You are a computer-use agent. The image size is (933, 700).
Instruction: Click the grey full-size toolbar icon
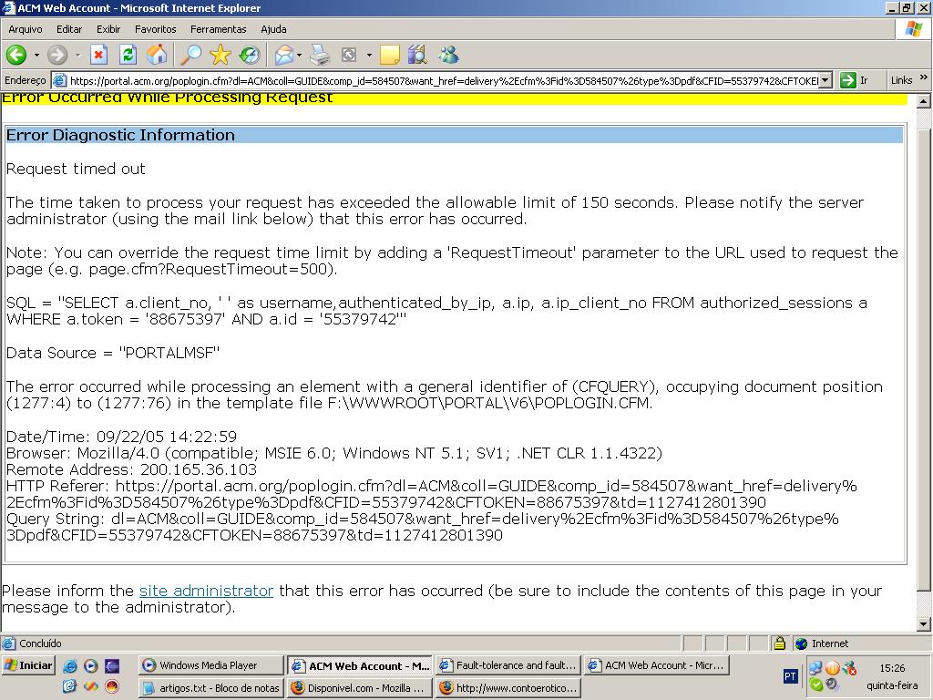pyautogui.click(x=349, y=56)
